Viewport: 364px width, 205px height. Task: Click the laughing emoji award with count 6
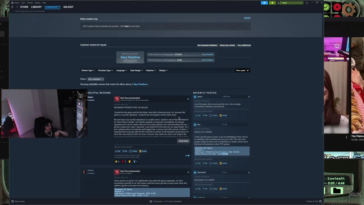click(x=117, y=161)
